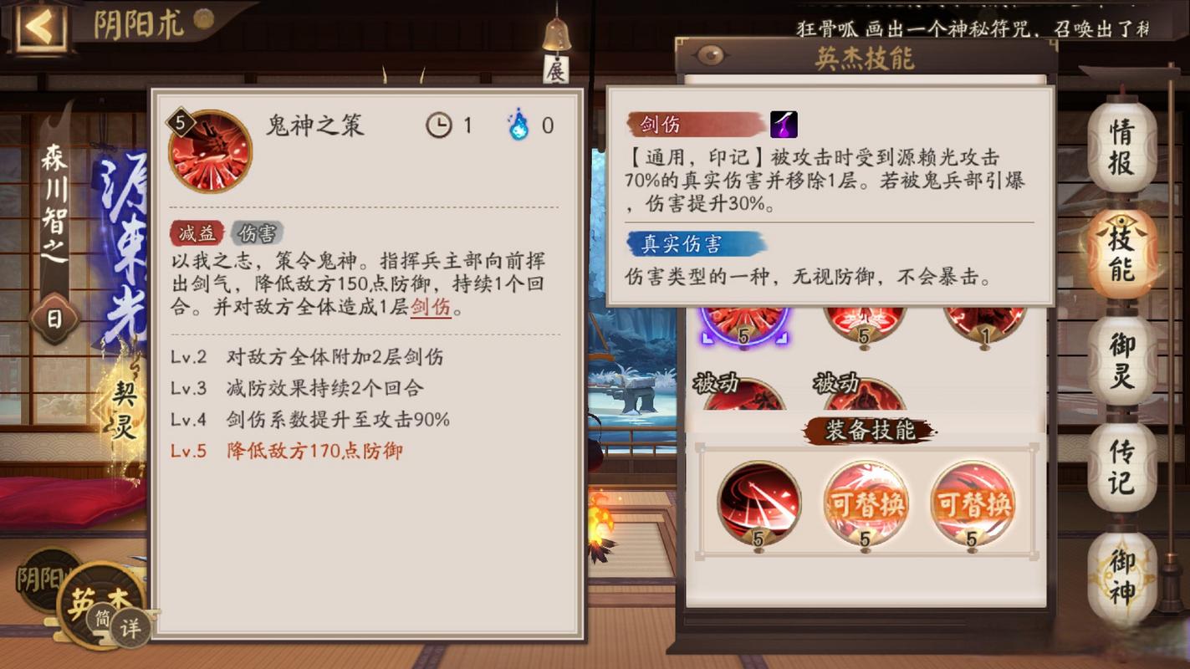Select the 鬼神之策 skill icon
This screenshot has height=669, width=1190.
pos(210,151)
